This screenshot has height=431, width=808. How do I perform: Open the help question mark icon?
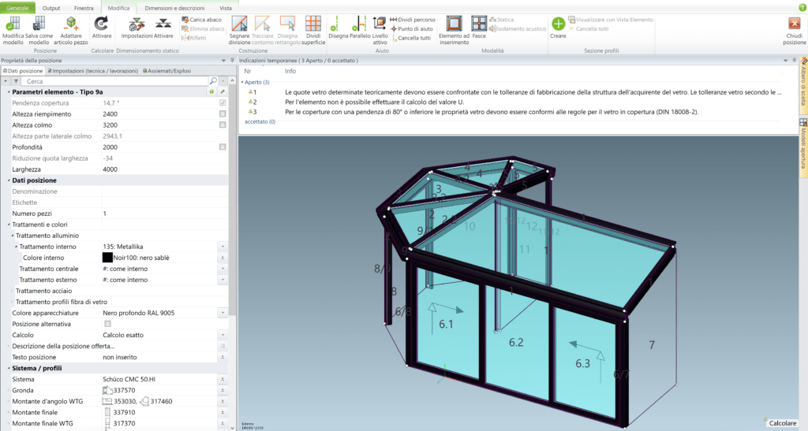(x=802, y=8)
